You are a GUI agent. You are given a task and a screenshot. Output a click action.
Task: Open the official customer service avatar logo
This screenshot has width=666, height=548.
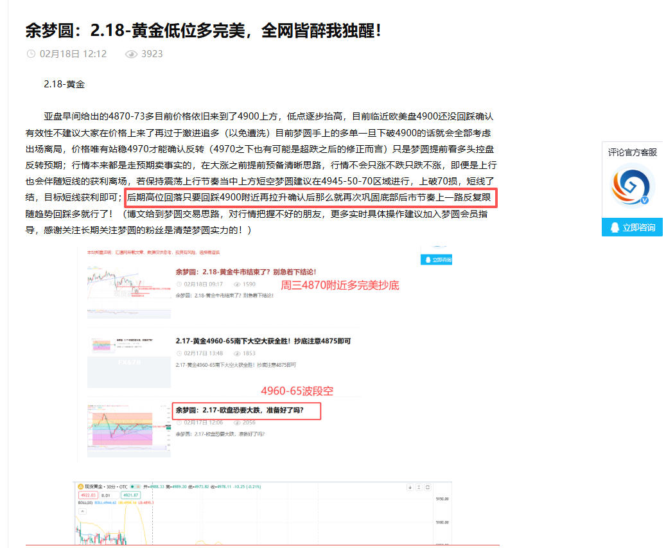coord(632,186)
